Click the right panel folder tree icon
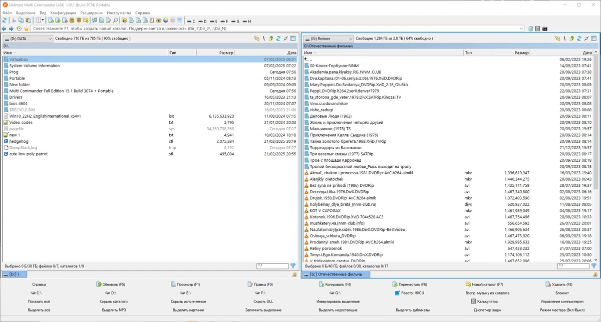The image size is (601, 322). click(x=557, y=38)
